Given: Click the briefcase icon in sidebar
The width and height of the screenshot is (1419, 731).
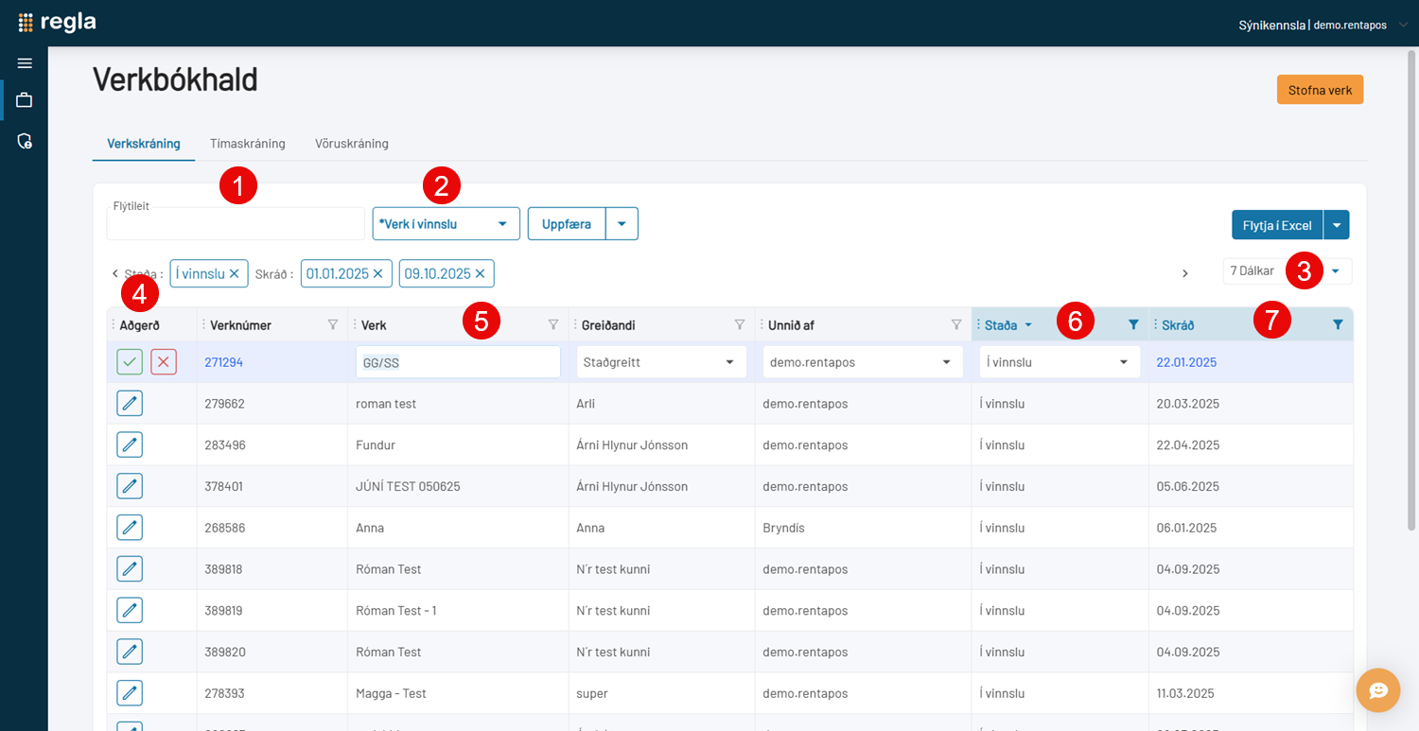Looking at the screenshot, I should pyautogui.click(x=25, y=100).
